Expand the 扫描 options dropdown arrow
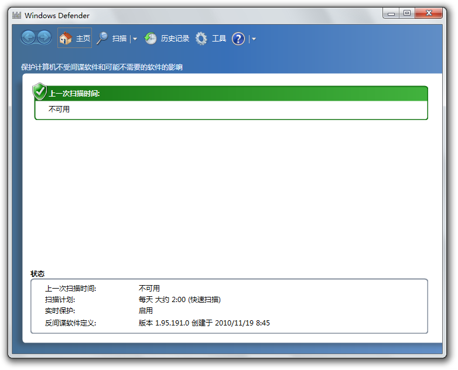 [x=135, y=39]
